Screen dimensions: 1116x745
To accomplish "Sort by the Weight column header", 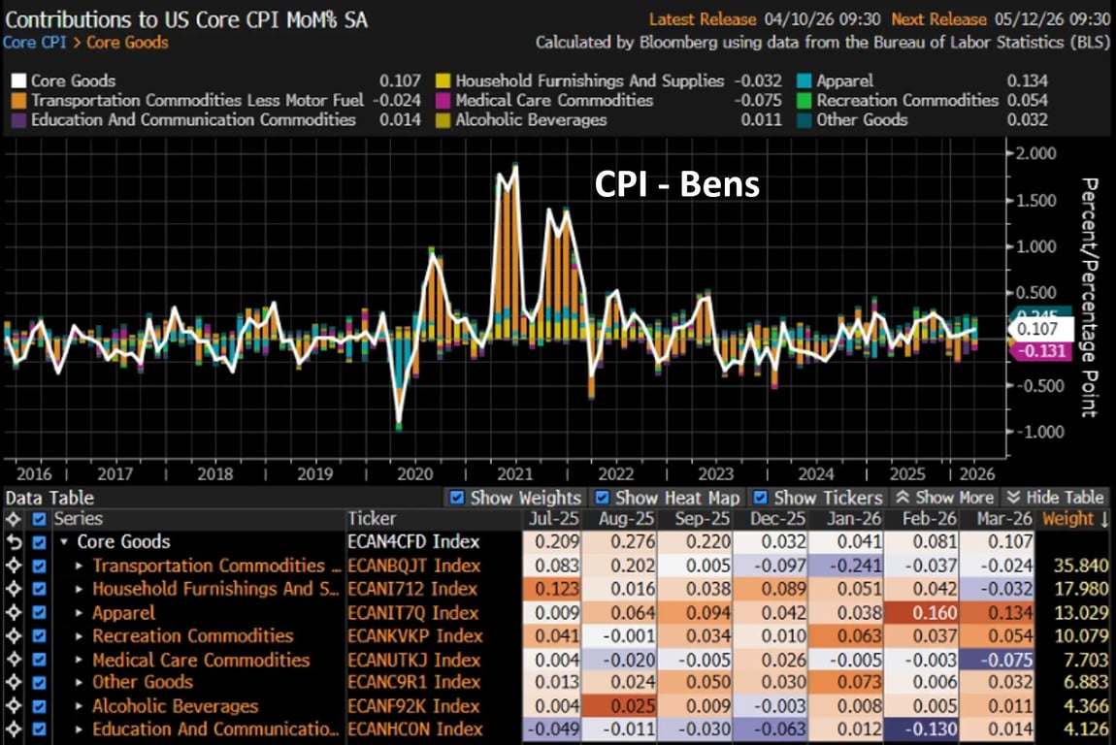I will 1072,519.
